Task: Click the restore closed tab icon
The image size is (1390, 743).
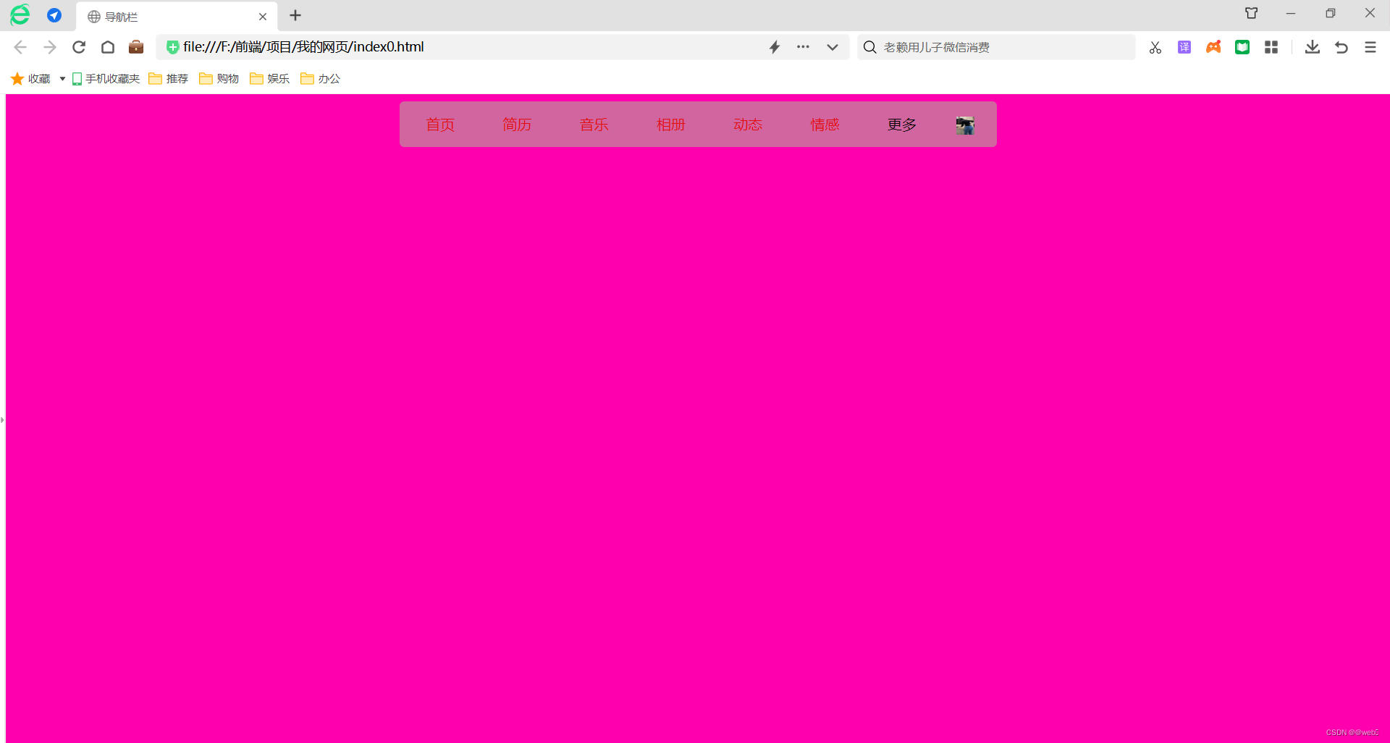Action: (x=1341, y=47)
